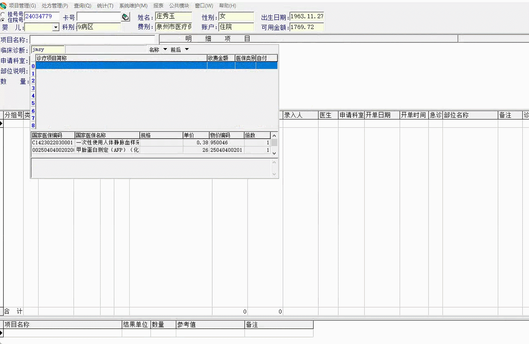Click the 性别 field showing 女
The height and width of the screenshot is (344, 529).
pyautogui.click(x=236, y=16)
